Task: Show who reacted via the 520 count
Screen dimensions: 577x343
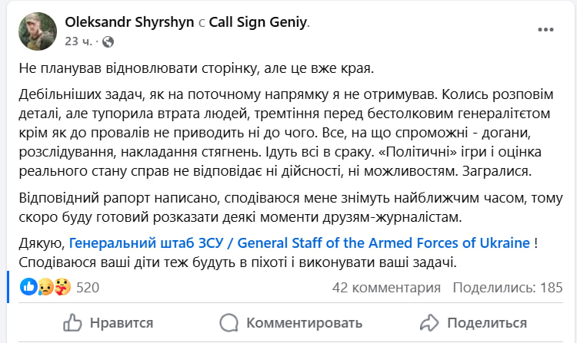Action: coord(88,288)
